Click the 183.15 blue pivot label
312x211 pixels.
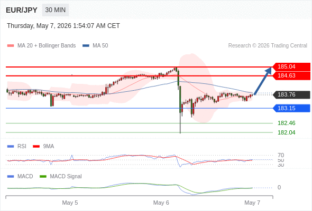click(291, 108)
